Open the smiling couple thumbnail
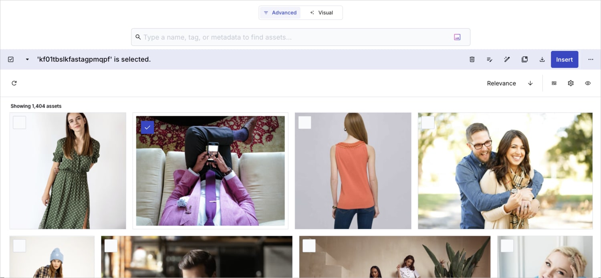 pos(505,171)
